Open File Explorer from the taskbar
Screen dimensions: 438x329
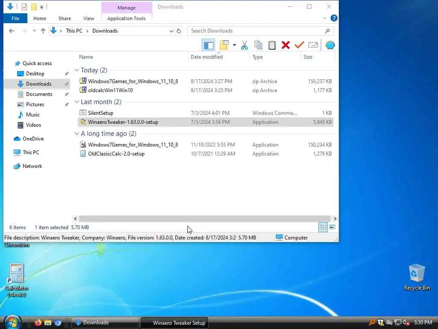[48, 323]
